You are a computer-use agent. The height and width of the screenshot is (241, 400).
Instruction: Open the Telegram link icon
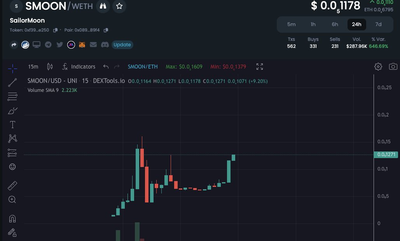[x=48, y=45]
